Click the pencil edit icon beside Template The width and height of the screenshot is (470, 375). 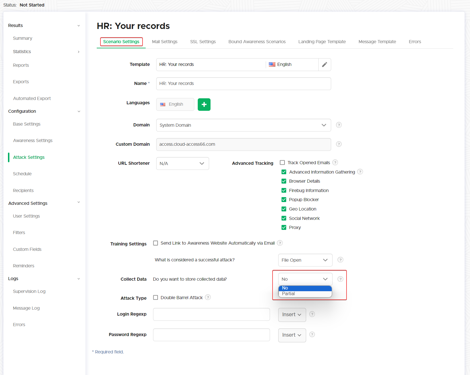point(324,64)
